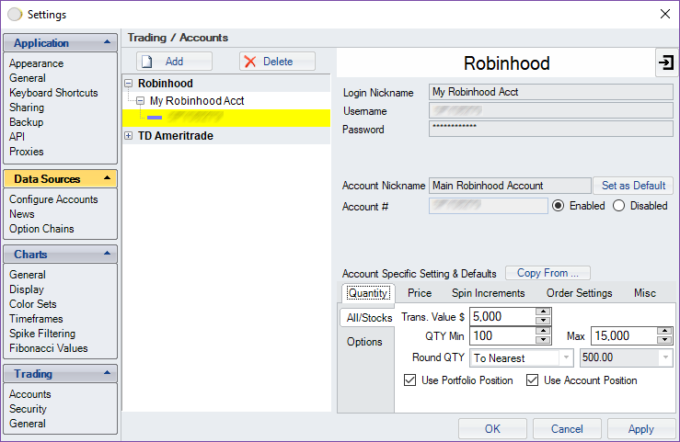Image resolution: width=680 pixels, height=442 pixels.
Task: Click the Copy From button
Action: click(547, 273)
